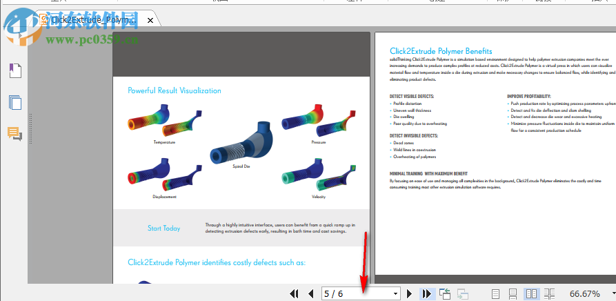Viewport: 616px width, 301px height.
Task: Click the Displacement result image
Action: [164, 175]
